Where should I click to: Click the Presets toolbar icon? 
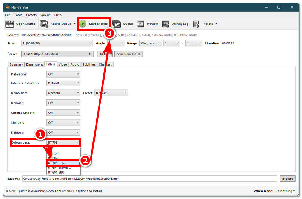click(x=196, y=24)
